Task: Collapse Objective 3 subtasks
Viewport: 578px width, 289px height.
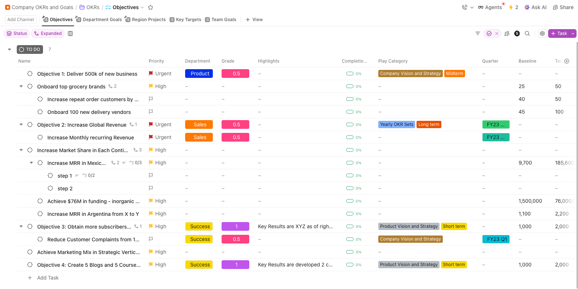Action: [x=21, y=226]
